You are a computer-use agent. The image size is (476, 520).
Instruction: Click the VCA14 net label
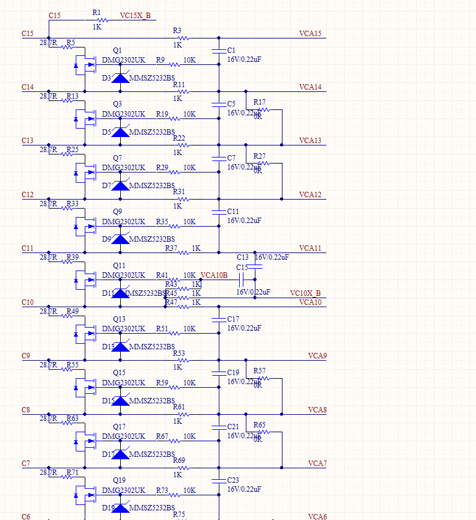pos(310,87)
